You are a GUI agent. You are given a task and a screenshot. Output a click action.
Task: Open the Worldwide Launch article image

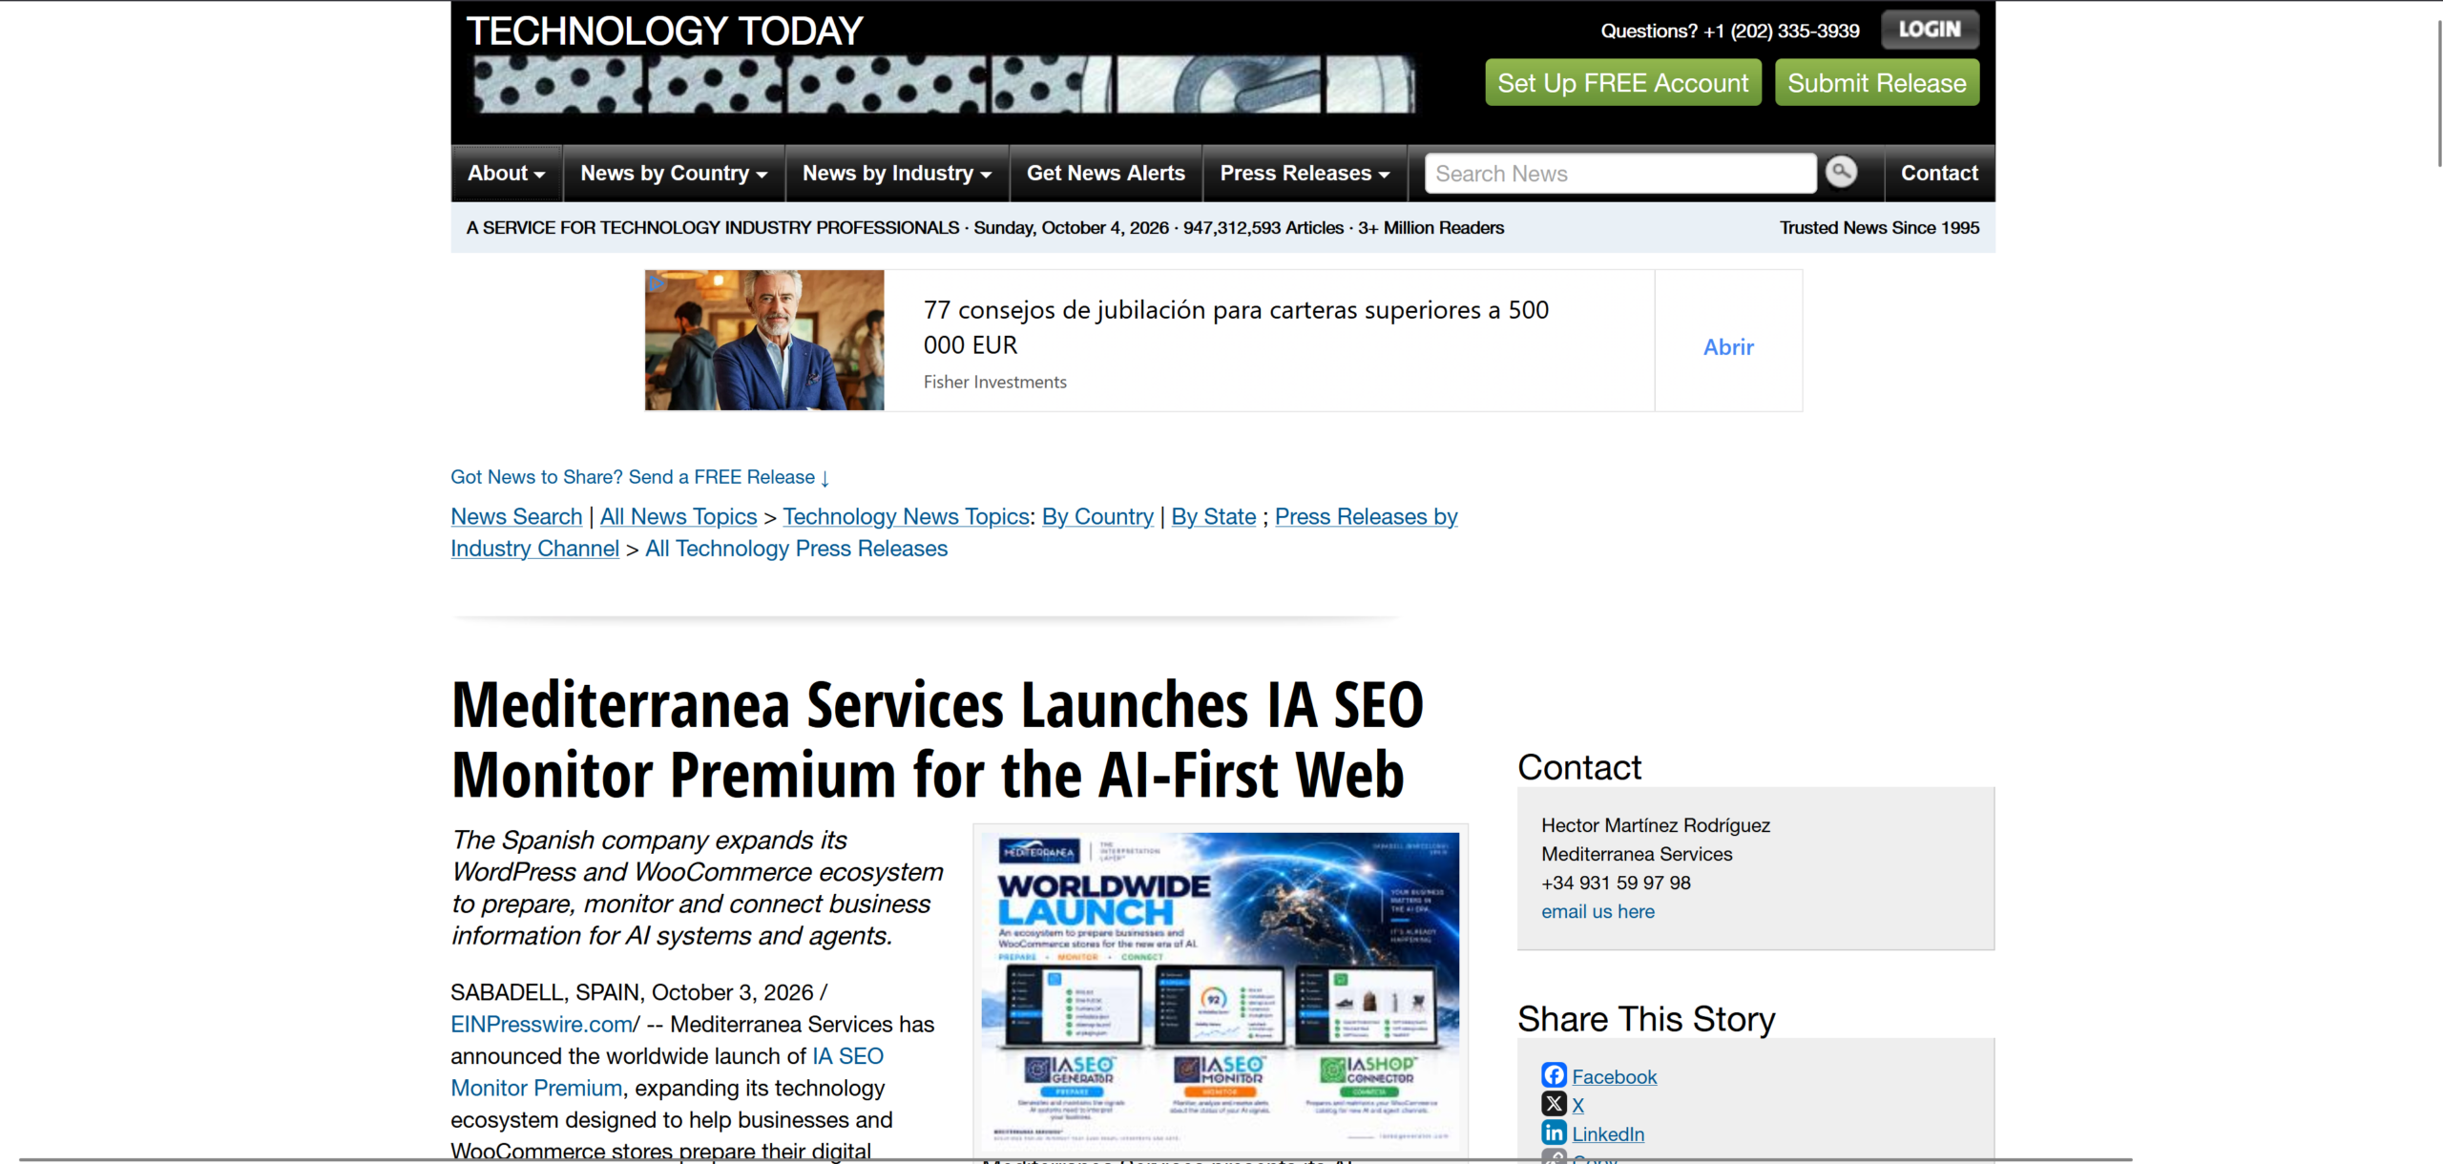(x=1220, y=989)
